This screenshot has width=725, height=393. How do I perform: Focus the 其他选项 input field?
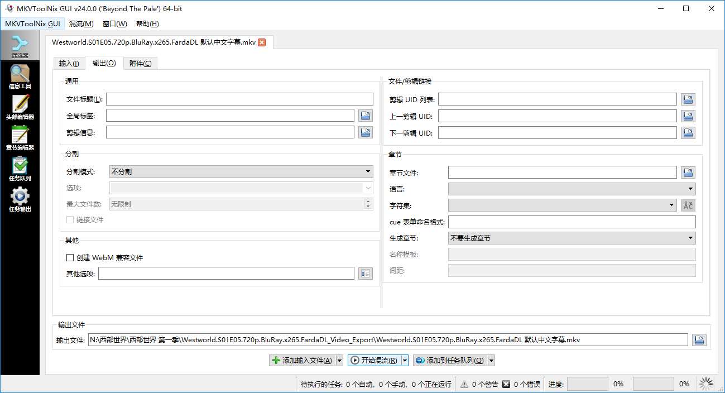click(226, 274)
